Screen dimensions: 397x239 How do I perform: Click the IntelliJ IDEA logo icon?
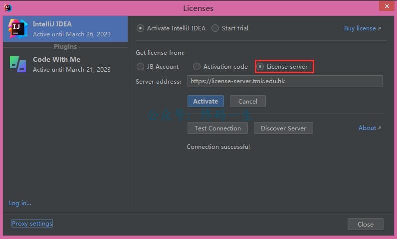coord(17,29)
